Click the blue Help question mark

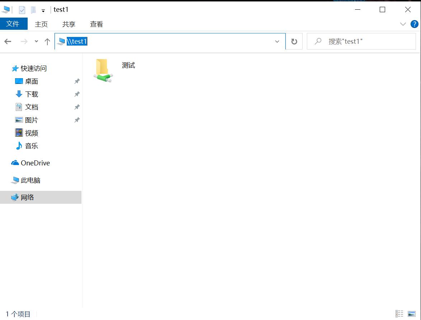pos(415,24)
